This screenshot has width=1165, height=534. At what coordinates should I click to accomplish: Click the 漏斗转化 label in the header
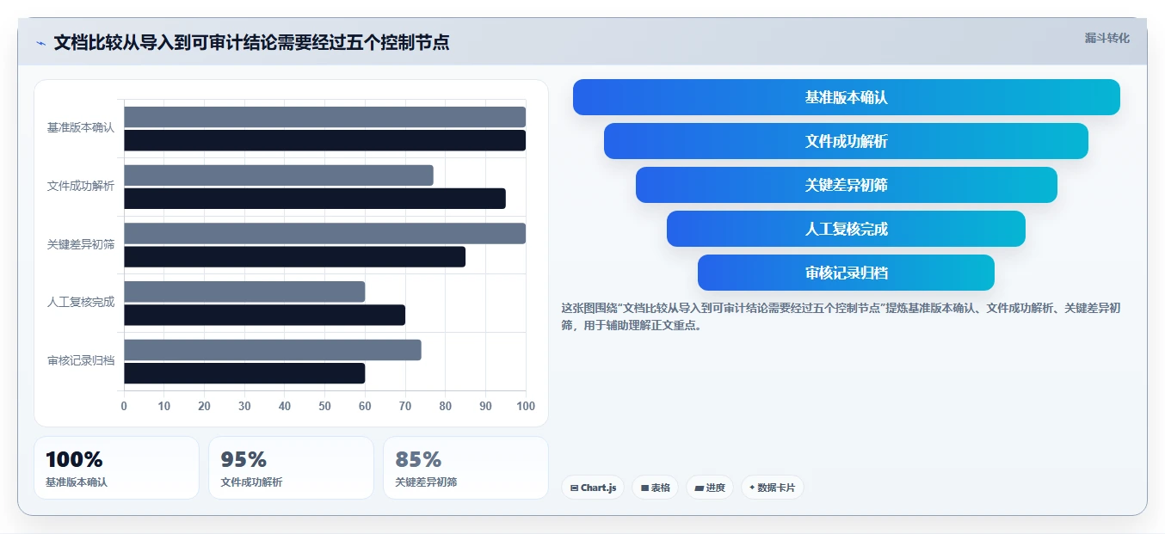point(1106,38)
